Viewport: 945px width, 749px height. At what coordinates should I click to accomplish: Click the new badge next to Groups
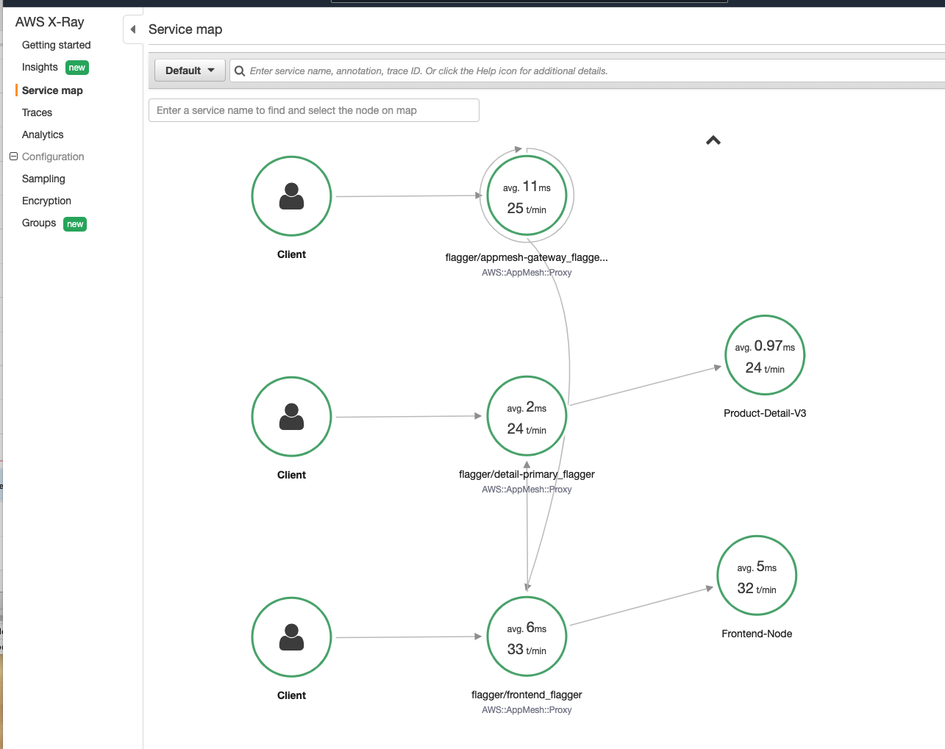click(x=75, y=224)
